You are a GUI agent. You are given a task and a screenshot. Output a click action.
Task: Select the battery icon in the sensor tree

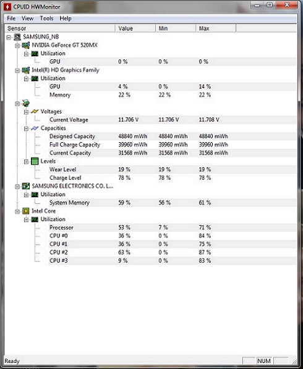point(25,103)
